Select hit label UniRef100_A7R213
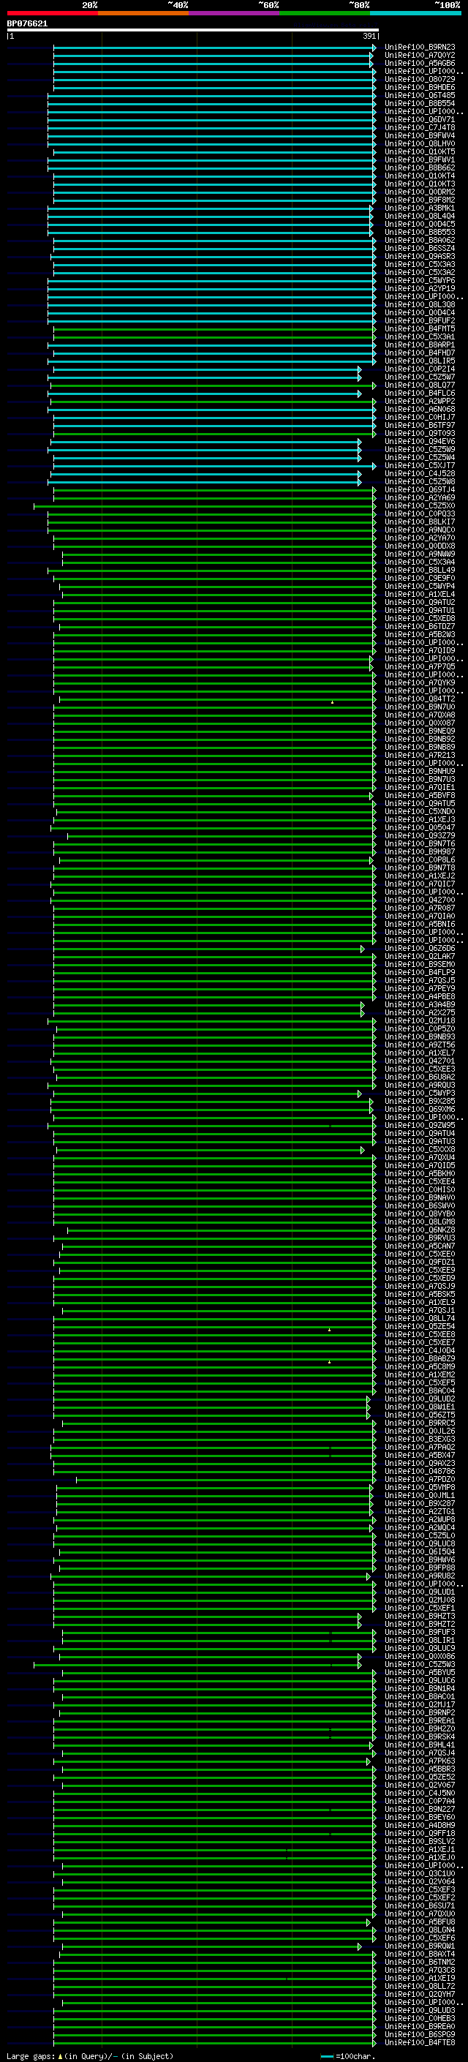 (x=420, y=755)
